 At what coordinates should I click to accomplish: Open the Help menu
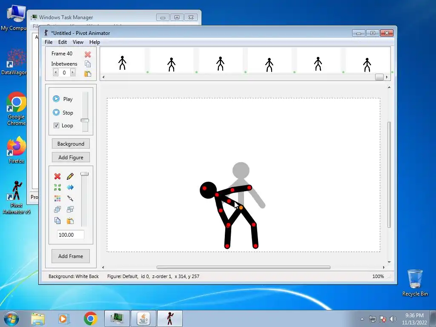click(95, 42)
